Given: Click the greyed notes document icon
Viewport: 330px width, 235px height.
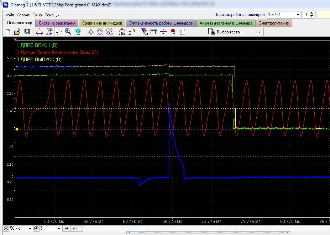Looking at the screenshot, I should point(183,32).
